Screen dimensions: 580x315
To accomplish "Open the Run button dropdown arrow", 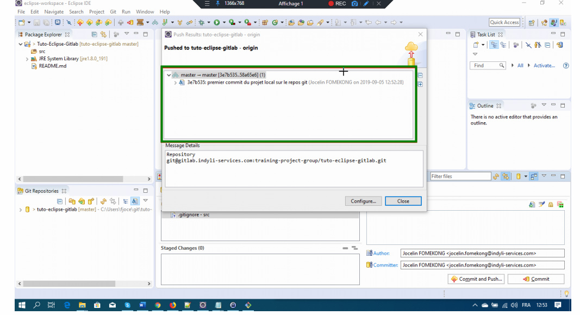I will click(x=224, y=23).
